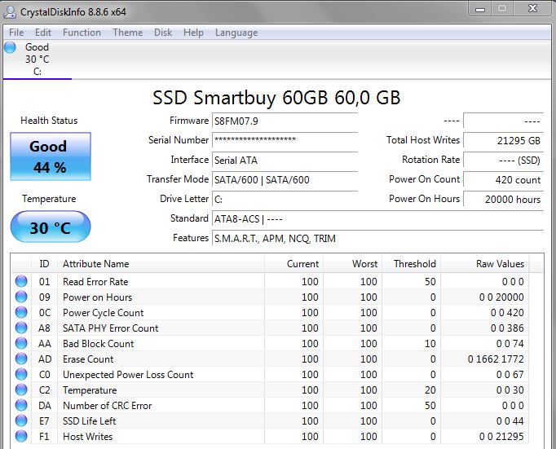The width and height of the screenshot is (556, 449).
Task: Select the Good 30 °C C: disk tab
Action: [x=38, y=59]
